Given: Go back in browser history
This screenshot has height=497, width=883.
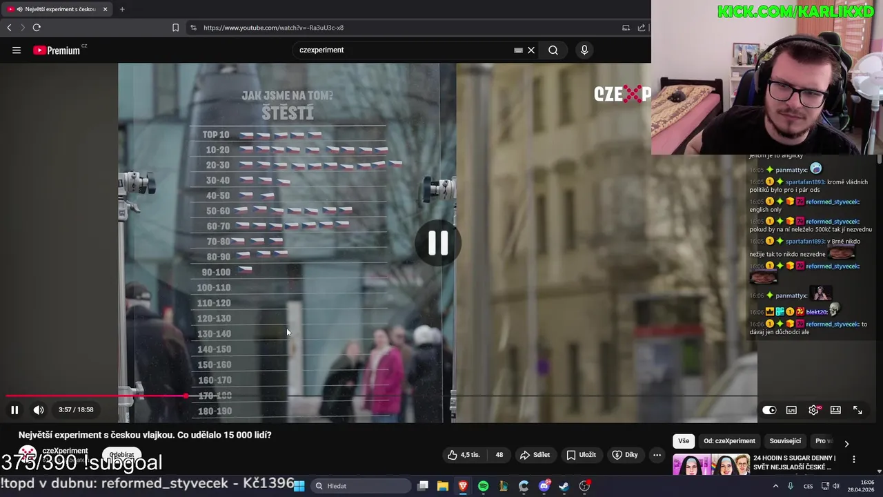Looking at the screenshot, I should (9, 28).
